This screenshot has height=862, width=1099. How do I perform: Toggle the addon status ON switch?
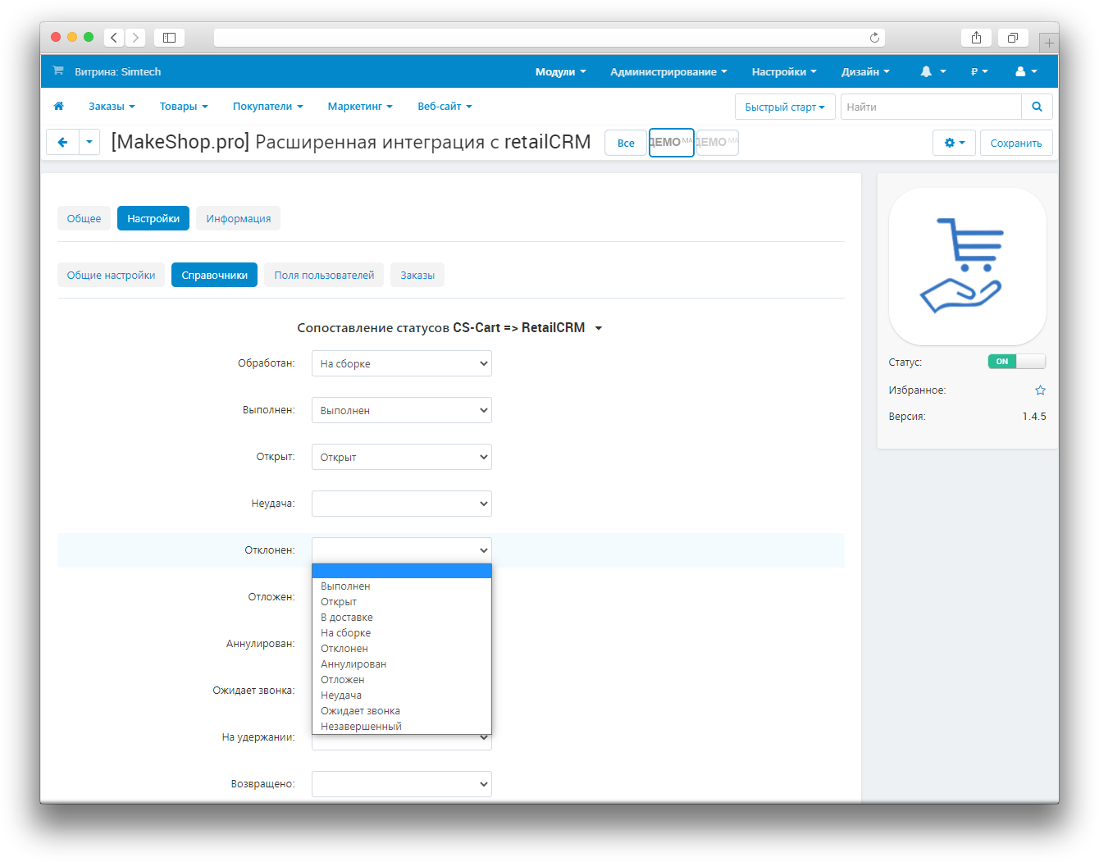click(x=1016, y=362)
